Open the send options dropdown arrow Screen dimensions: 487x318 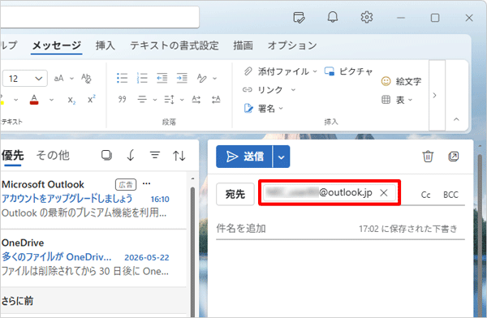(282, 157)
